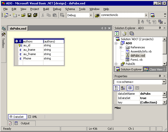The height and width of the screenshot is (132, 168).
Task: Switch the Properties grid to Categorized view
Action: click(x=117, y=88)
